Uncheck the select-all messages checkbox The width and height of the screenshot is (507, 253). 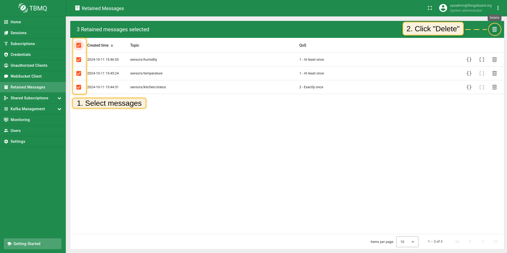(x=79, y=45)
